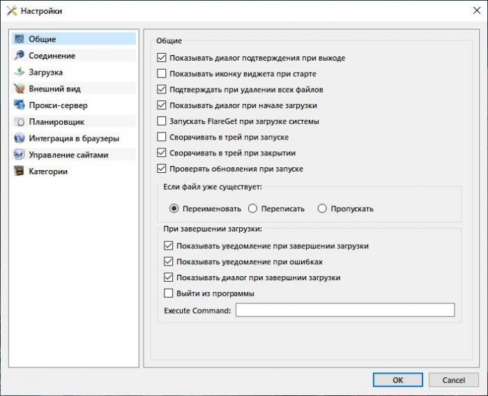
Task: Open the Загрузка settings section
Action: 74,72
